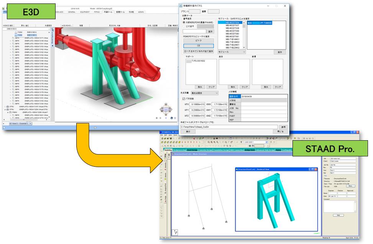Screen dimensions: 373x244
Task: Click the Client field in STAAD job info
Action: [x=343, y=161]
